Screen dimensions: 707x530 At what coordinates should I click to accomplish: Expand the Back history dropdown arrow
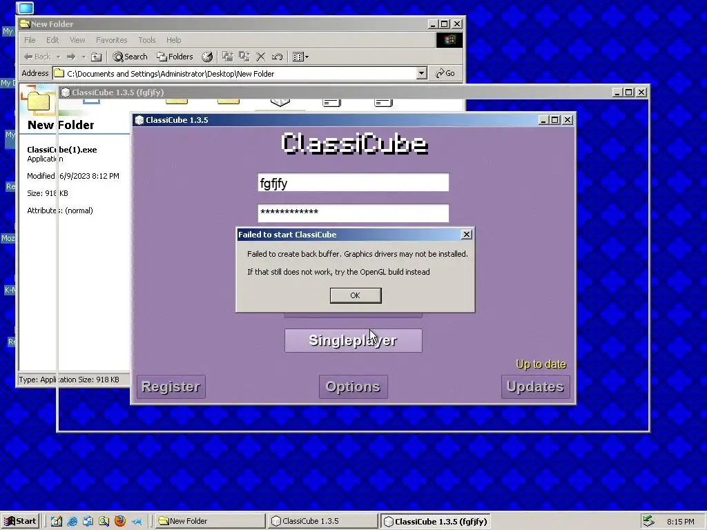pos(58,57)
